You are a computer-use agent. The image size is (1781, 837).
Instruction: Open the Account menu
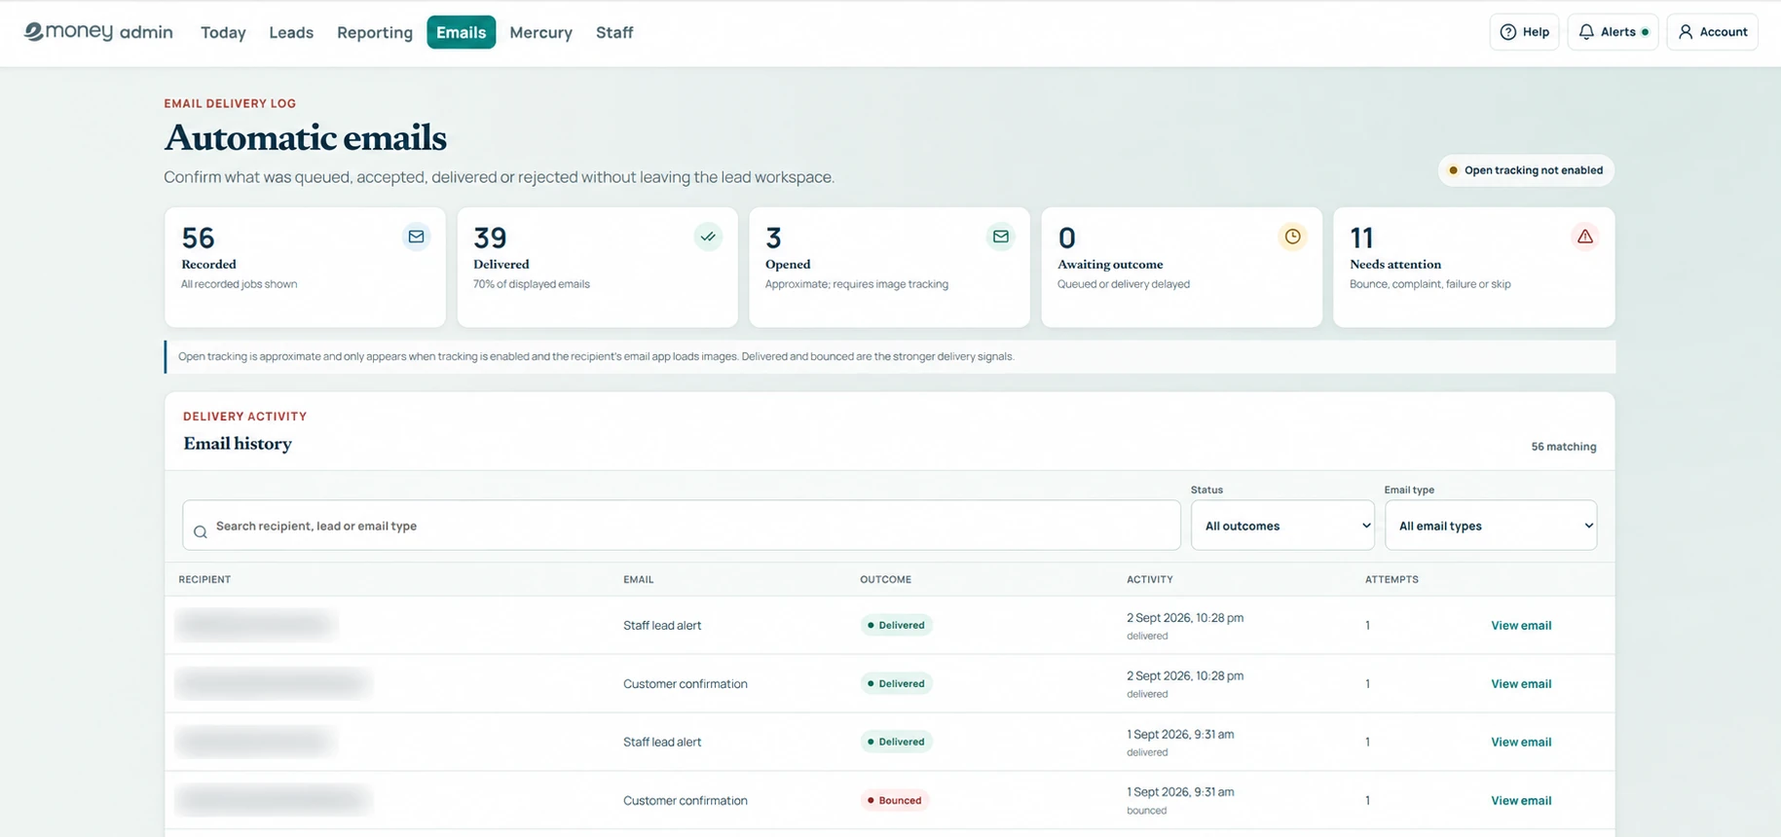[x=1712, y=32]
